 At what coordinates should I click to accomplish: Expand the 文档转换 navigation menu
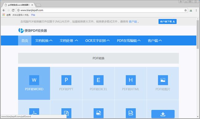click(x=44, y=40)
